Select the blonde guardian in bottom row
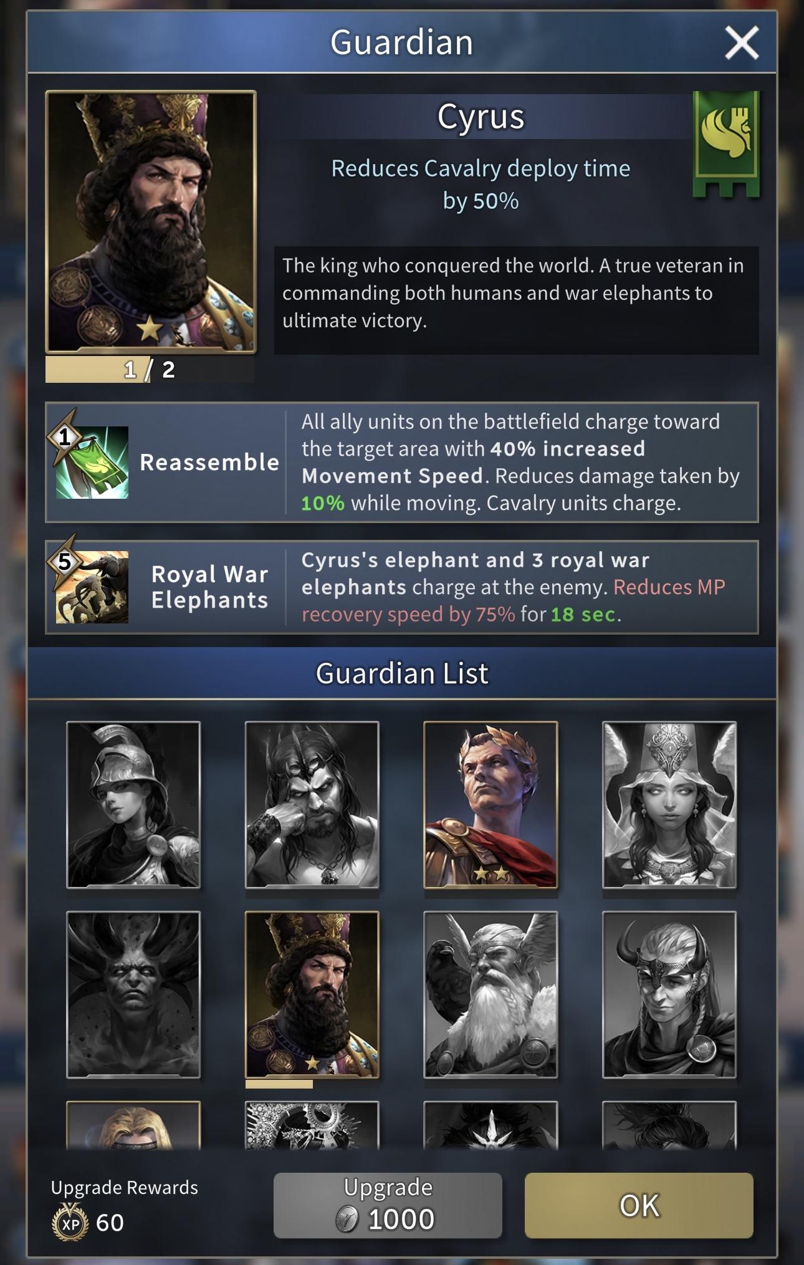 133,1125
